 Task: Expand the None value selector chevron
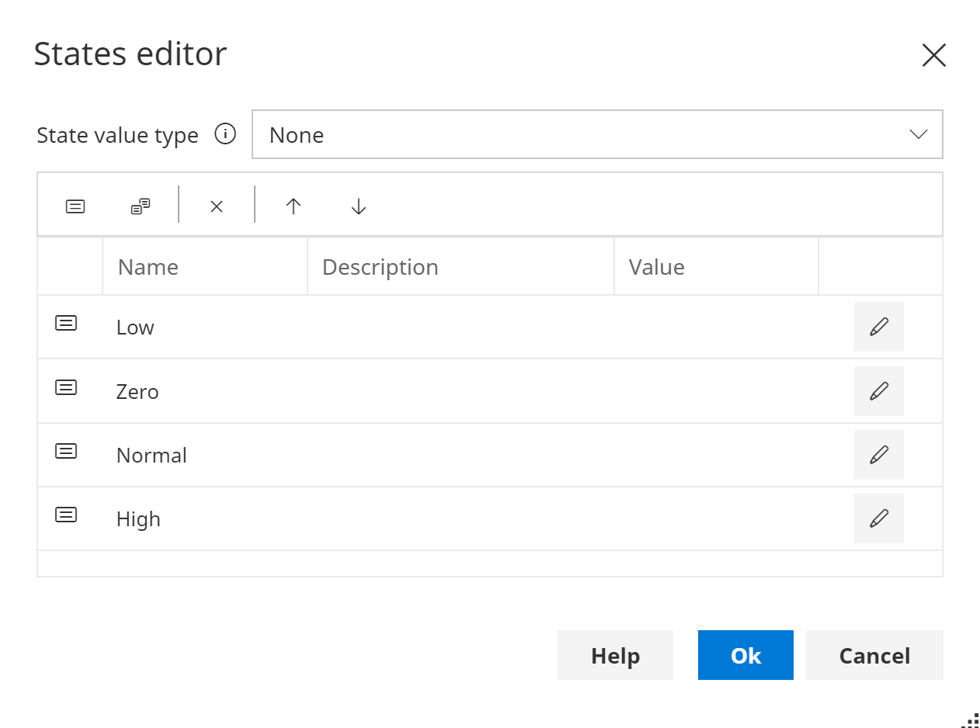pos(919,134)
